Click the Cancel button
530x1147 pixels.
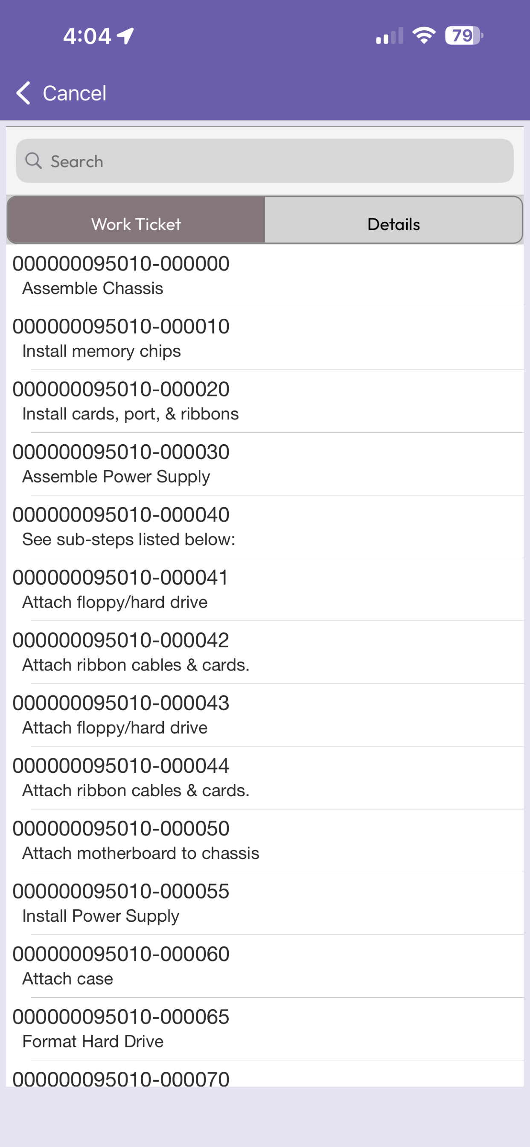tap(61, 93)
